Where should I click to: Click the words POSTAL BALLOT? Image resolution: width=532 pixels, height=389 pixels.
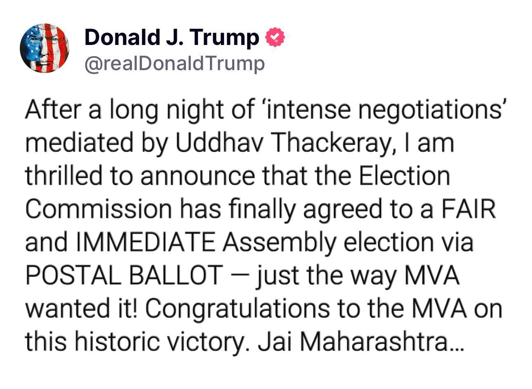pos(124,276)
